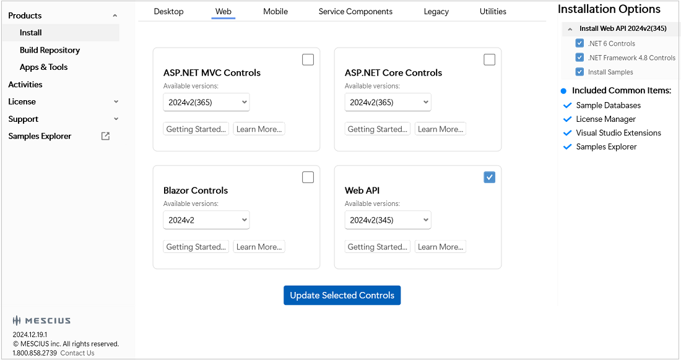
Task: Select Build Repository in the sidebar
Action: point(50,50)
